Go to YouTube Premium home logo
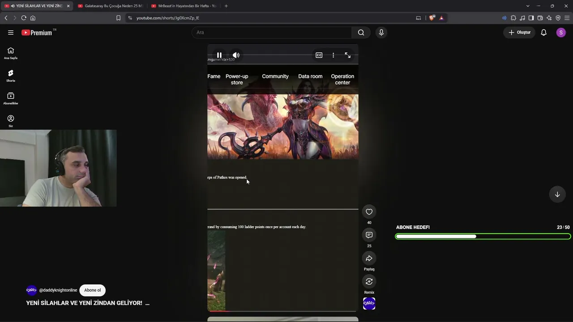Screen dimensions: 573x322 click(37, 32)
